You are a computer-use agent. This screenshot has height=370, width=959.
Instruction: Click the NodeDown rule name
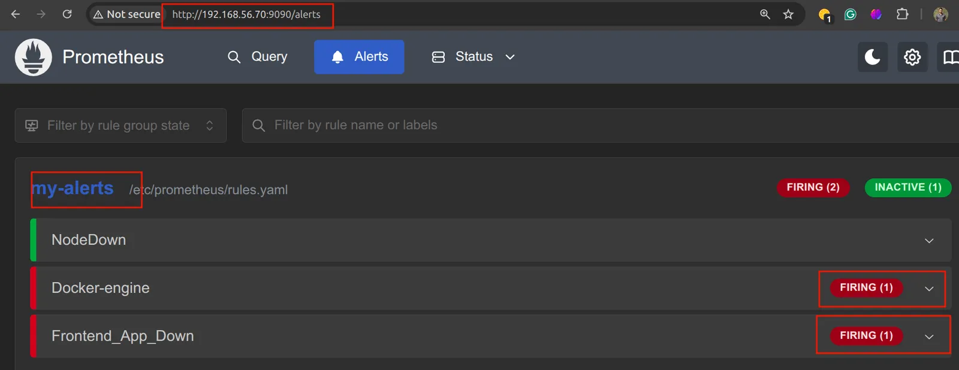(x=89, y=239)
